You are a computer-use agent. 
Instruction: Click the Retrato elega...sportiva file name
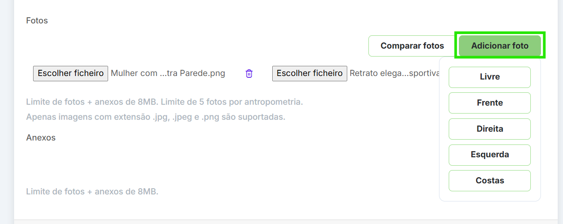(394, 73)
